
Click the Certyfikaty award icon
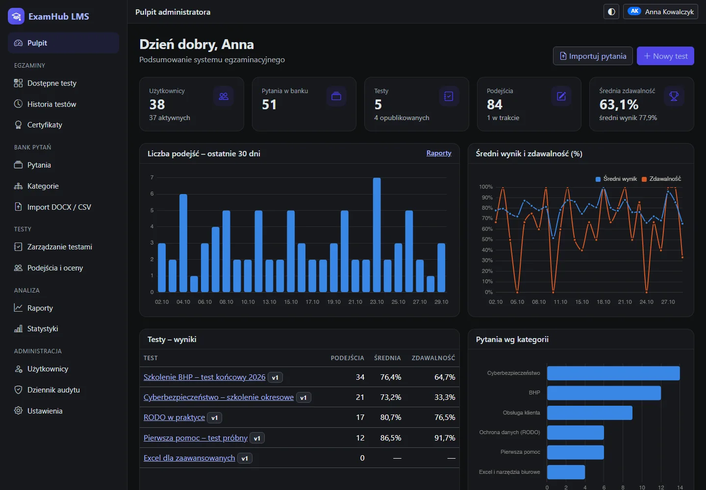[18, 125]
